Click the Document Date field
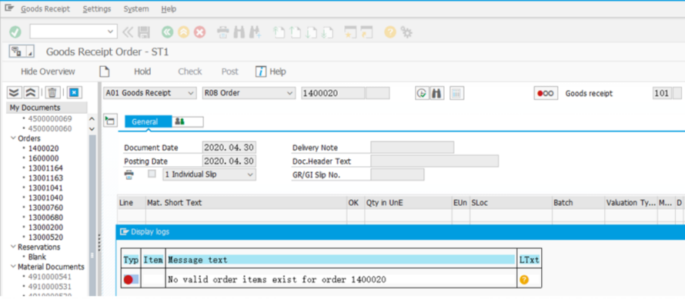685x299 pixels. 229,148
